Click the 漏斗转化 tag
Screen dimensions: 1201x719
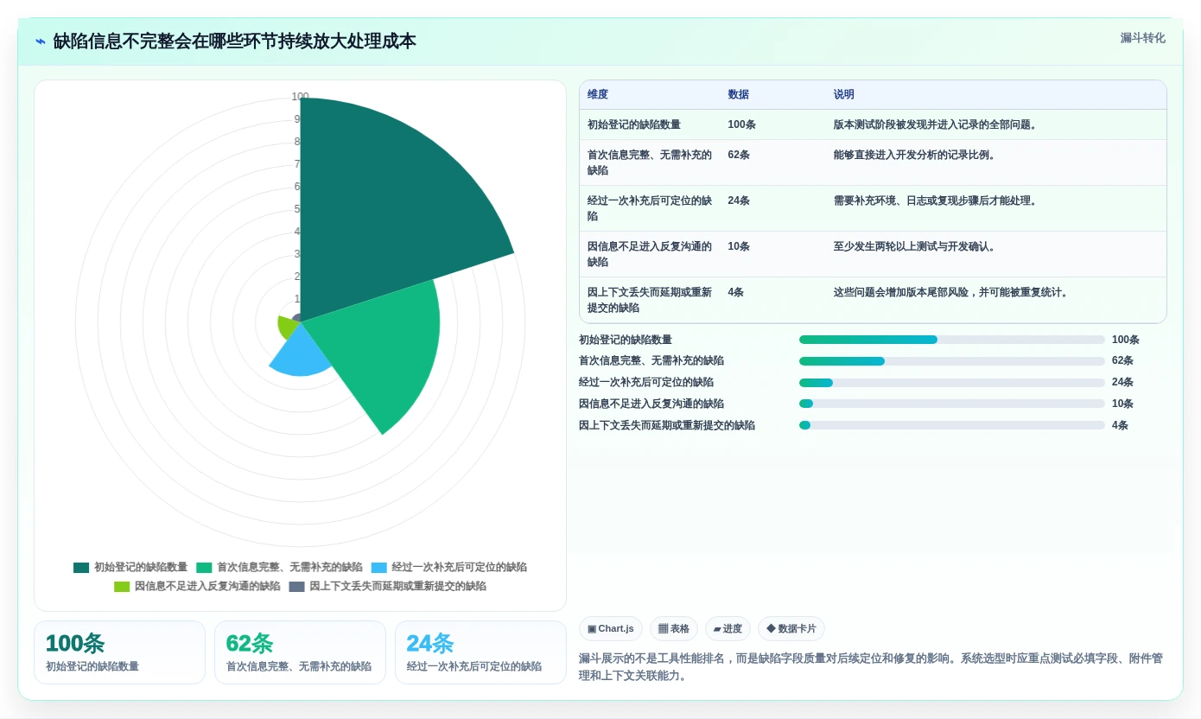(1142, 38)
